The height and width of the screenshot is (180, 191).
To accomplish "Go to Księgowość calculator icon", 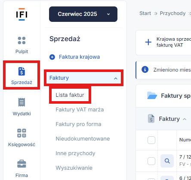I will [x=22, y=133].
